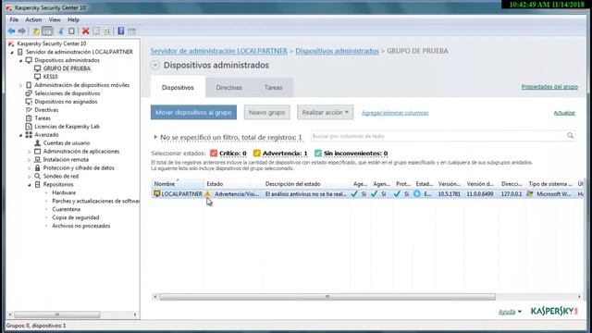Click the Actualizar link
Screen dimensions: 592x333
coord(564,113)
